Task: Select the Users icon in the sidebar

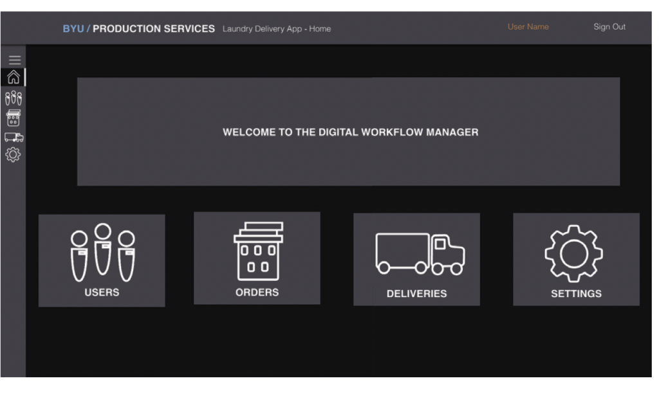Action: point(14,98)
